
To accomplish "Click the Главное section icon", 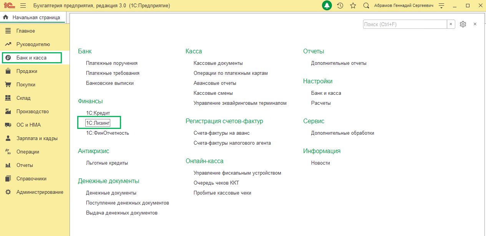I will point(8,31).
